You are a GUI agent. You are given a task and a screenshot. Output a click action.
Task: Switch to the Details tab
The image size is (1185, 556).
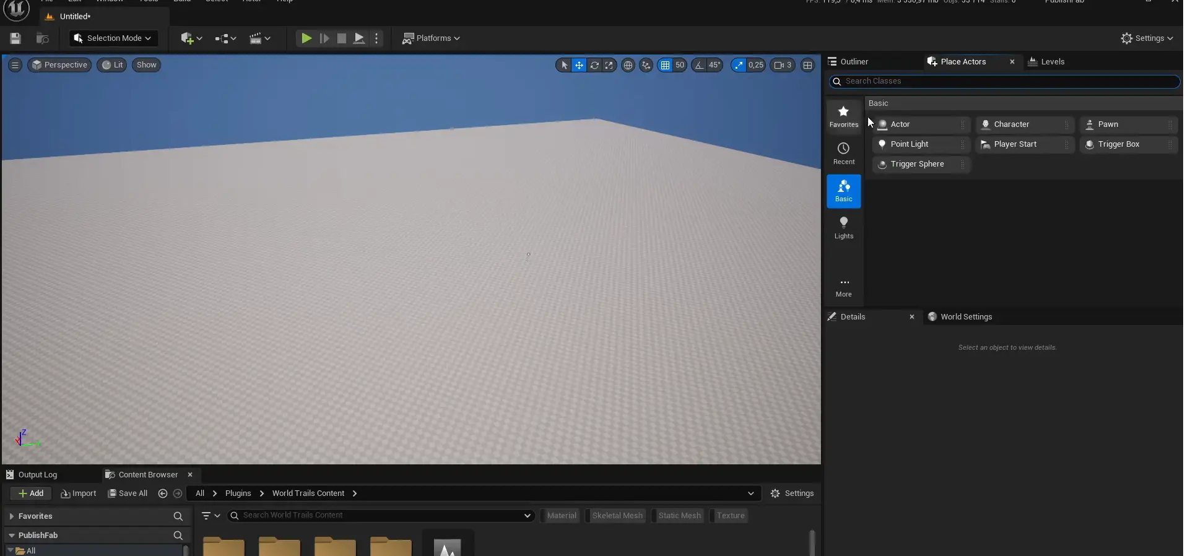853,317
